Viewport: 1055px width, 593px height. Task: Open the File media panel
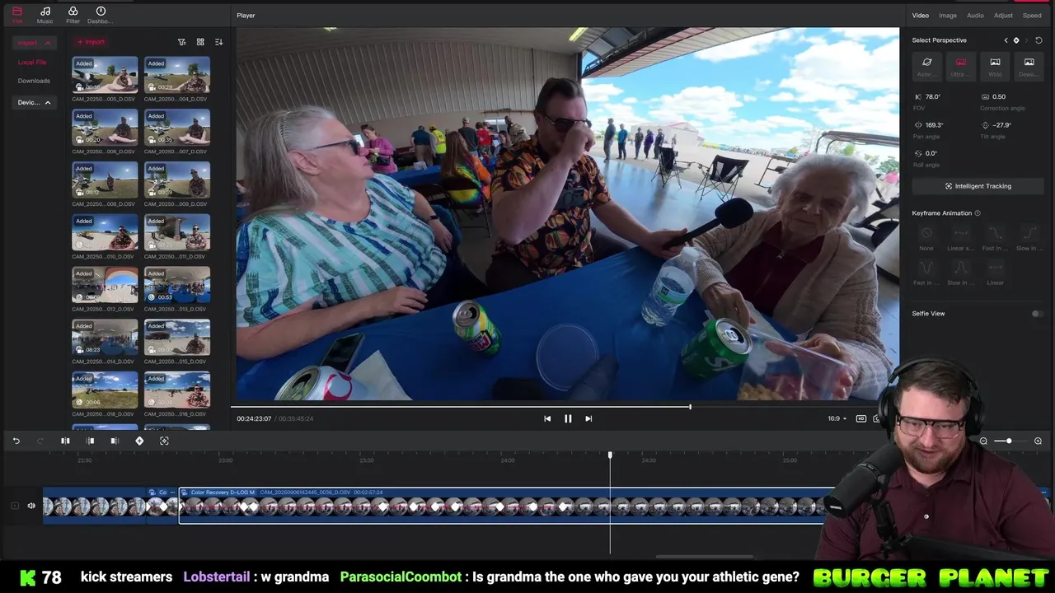pos(17,14)
